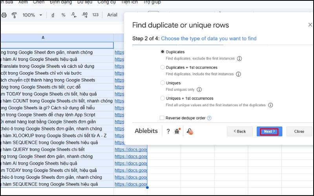This screenshot has height=196, width=314.
Task: Open the Dữ liệu menu
Action: point(85,2)
